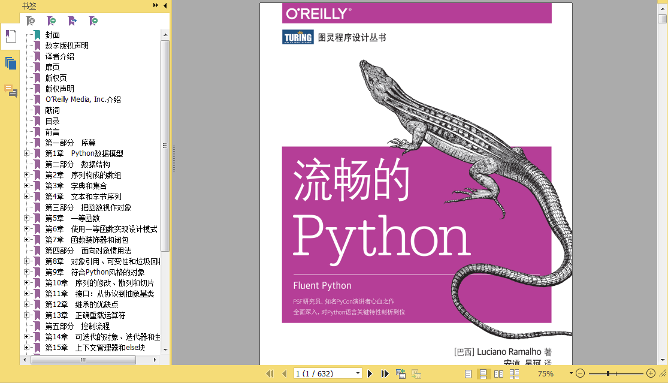Click the add new bookmark icon
The image size is (668, 383).
[51, 20]
